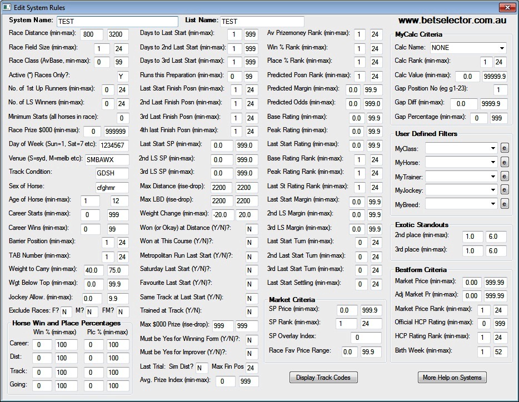
Task: Open the MyHorse dropdown list
Action: (493, 160)
